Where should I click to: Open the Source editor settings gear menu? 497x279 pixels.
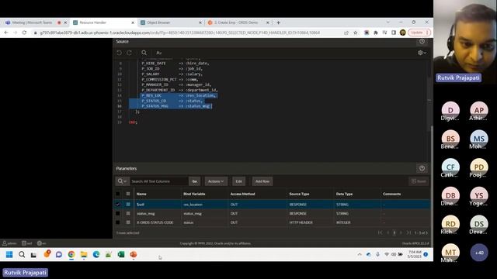tap(422, 53)
